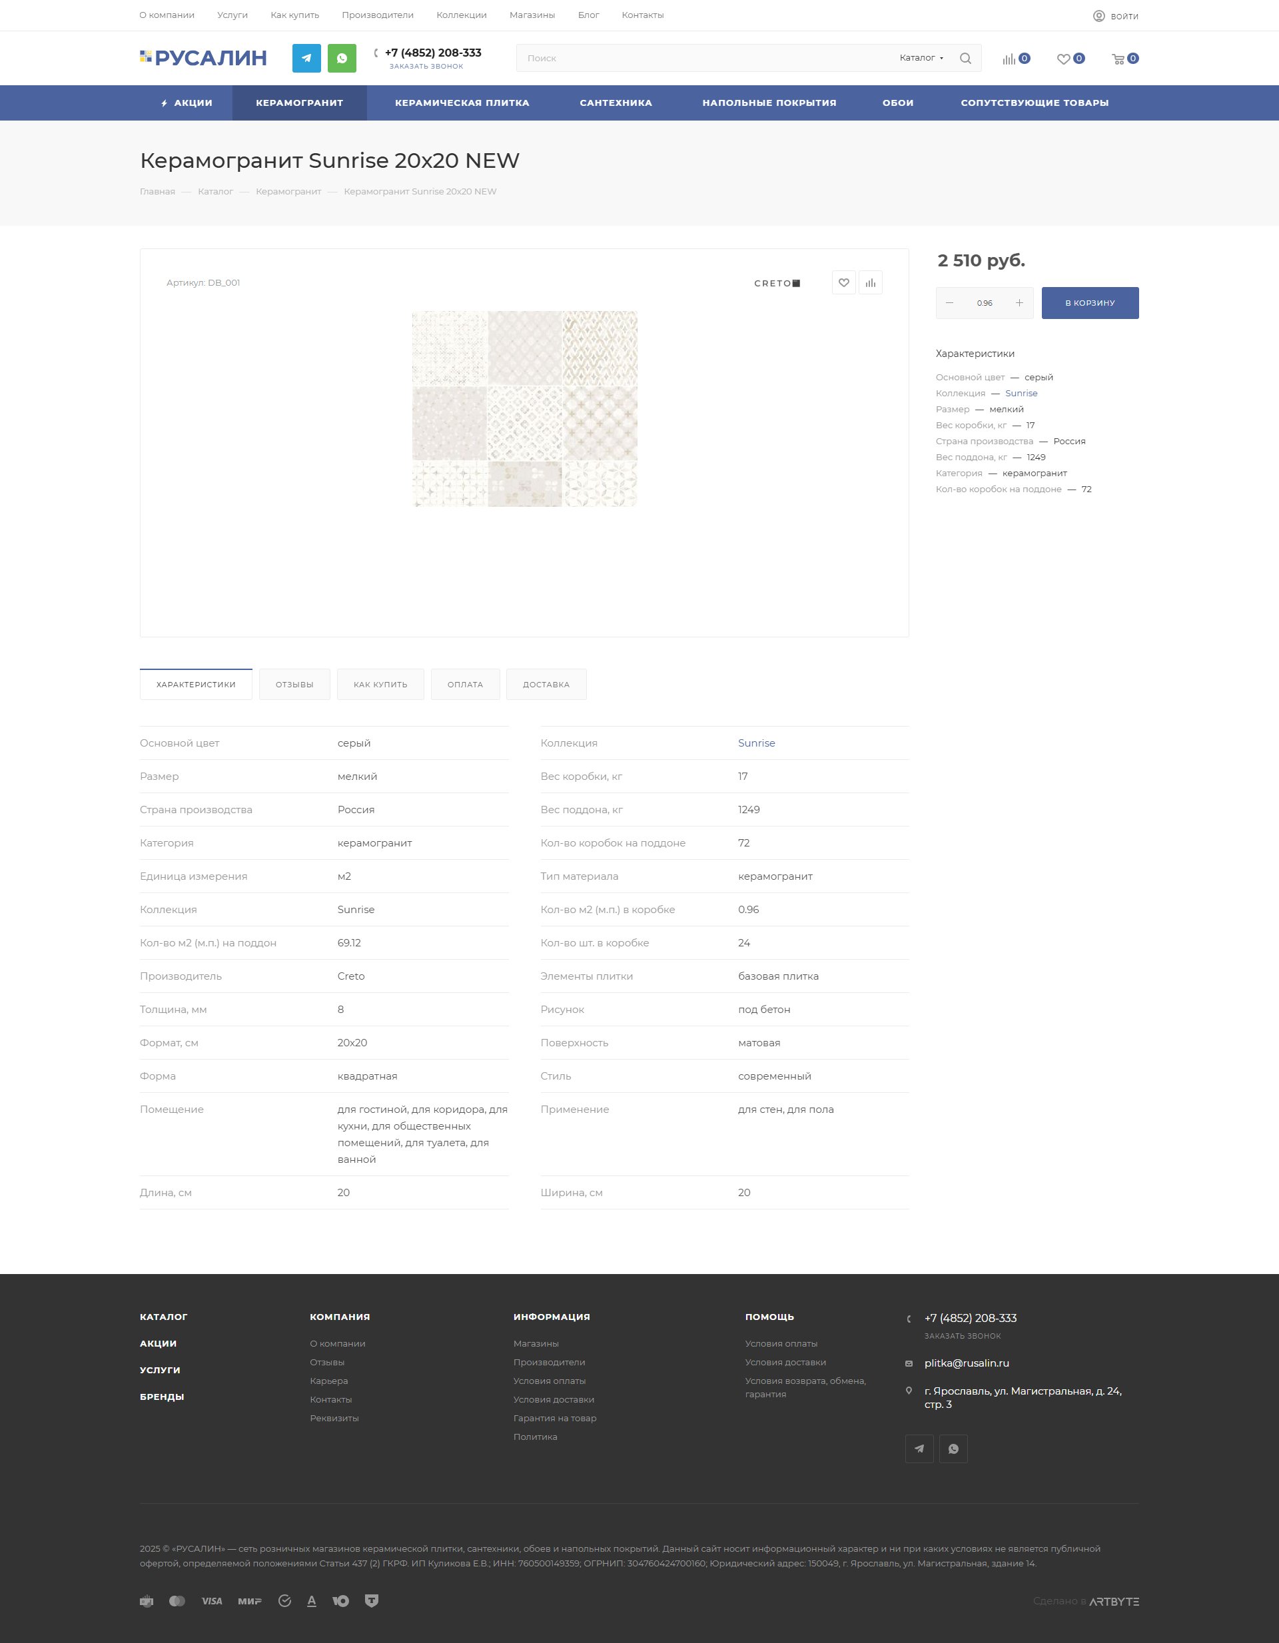Switch to the Доставка tab
1279x1643 pixels.
[546, 685]
